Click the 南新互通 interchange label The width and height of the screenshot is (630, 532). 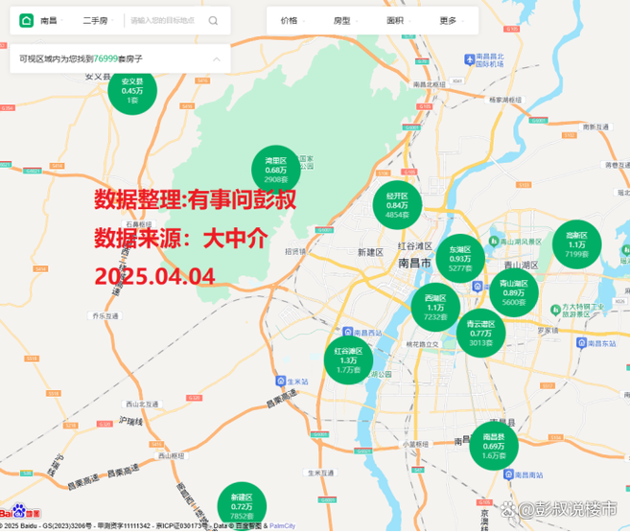595,127
